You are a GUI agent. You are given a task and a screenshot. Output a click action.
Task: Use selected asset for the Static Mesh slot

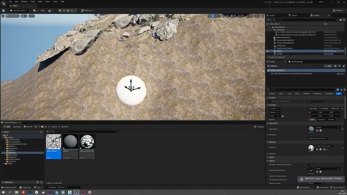(x=317, y=131)
